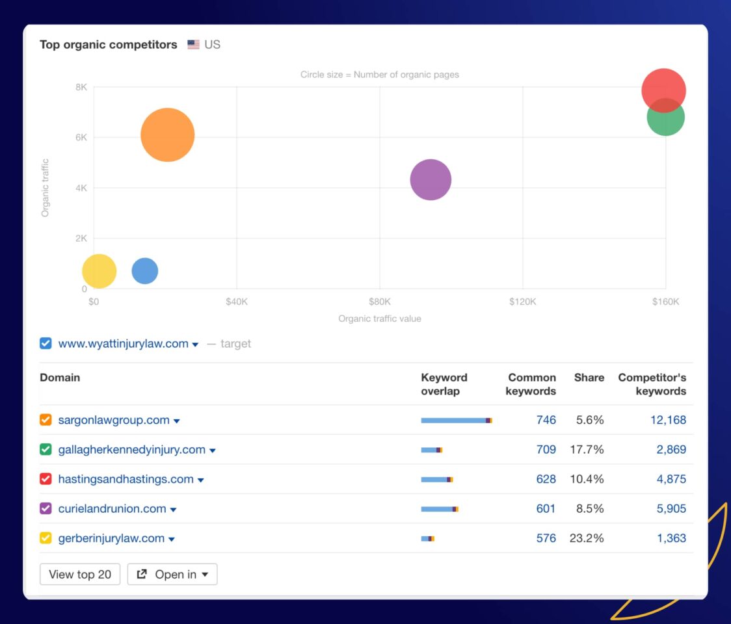Click the Keyword overlap column header
This screenshot has width=731, height=624.
click(444, 384)
